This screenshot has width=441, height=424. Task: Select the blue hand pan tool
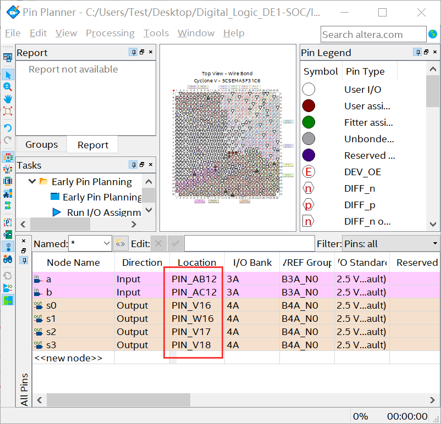(8, 99)
